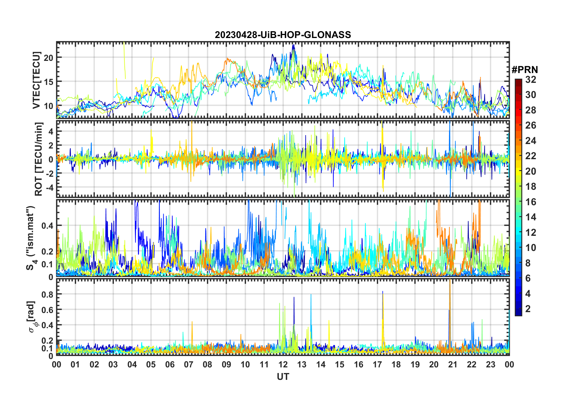
Task: Click colorbar tick label 6
Action: (x=528, y=278)
